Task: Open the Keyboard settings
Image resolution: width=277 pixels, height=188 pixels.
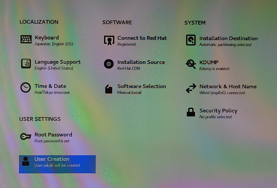Action: (47, 41)
